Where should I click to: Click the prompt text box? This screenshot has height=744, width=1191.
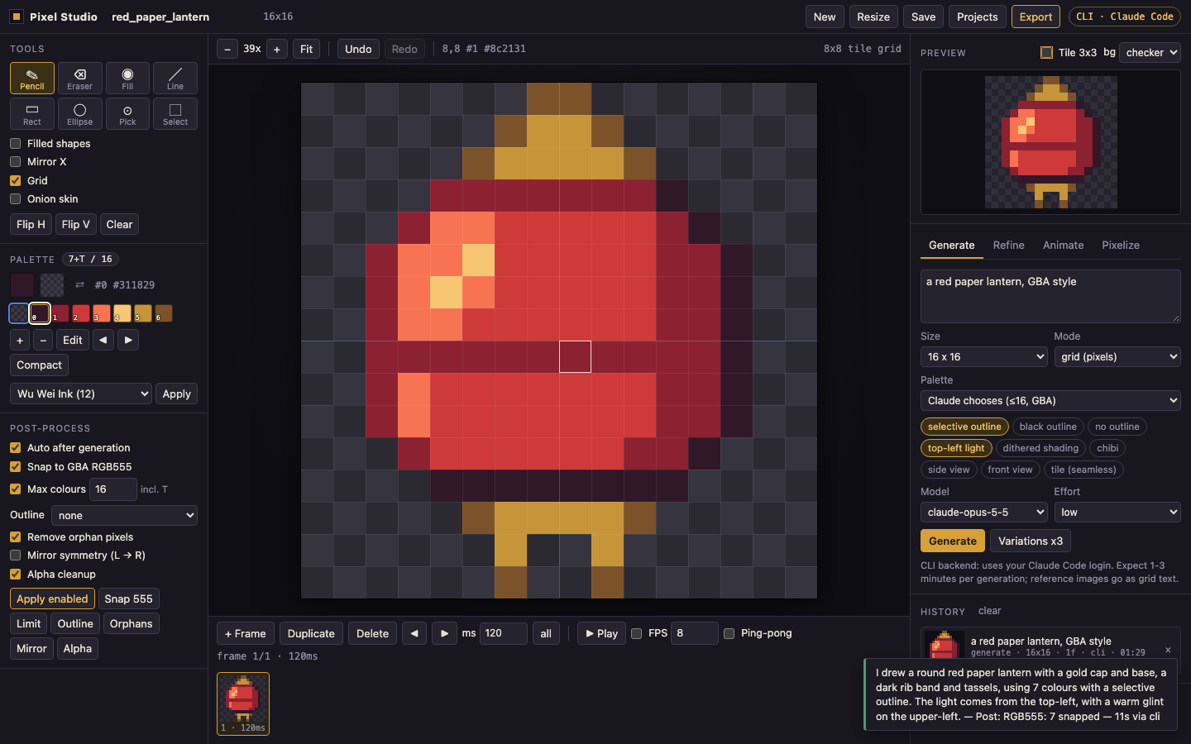[1050, 296]
